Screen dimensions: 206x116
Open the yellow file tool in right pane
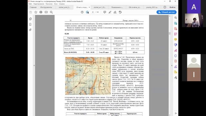click(x=176, y=72)
